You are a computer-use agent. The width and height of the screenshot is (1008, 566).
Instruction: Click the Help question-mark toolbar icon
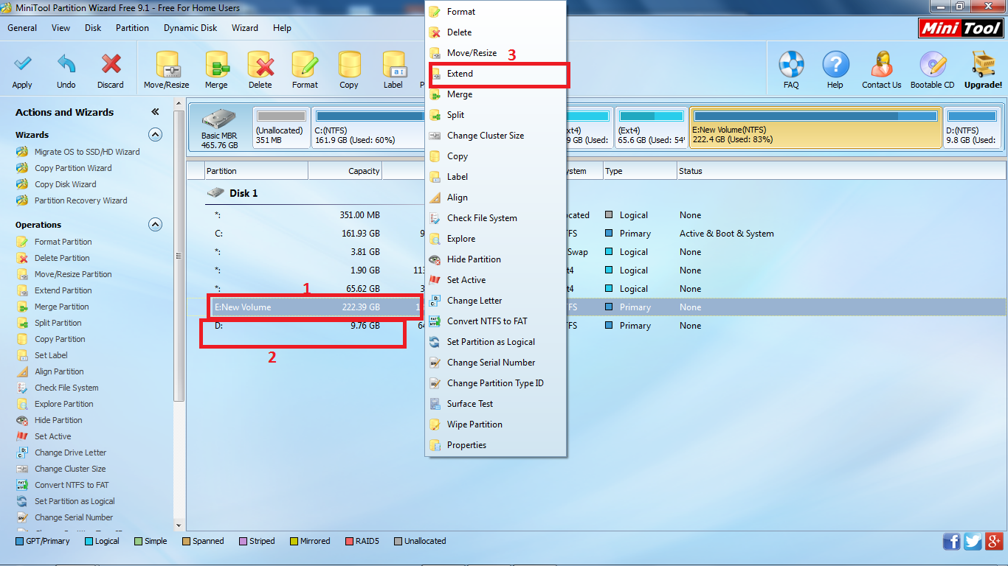[x=835, y=65]
